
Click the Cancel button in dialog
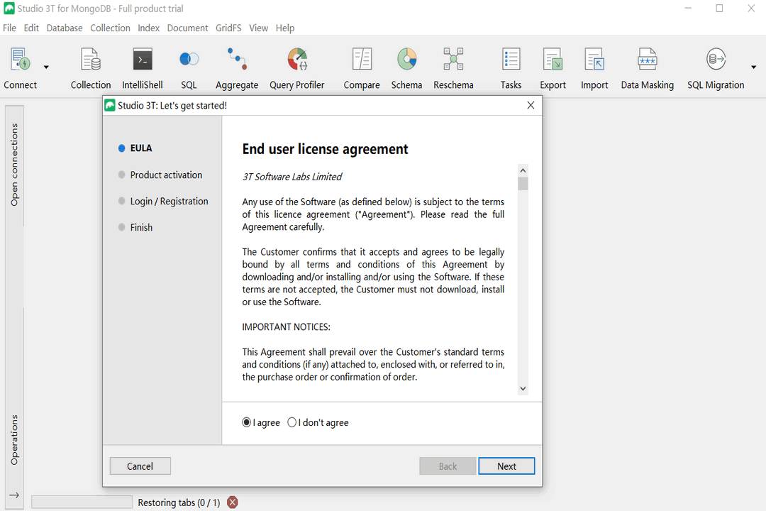(140, 466)
